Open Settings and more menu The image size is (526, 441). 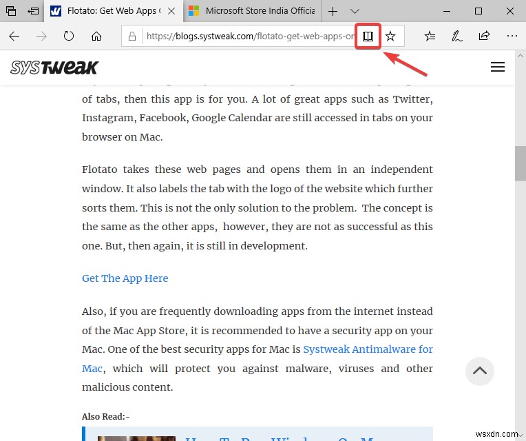tap(512, 36)
